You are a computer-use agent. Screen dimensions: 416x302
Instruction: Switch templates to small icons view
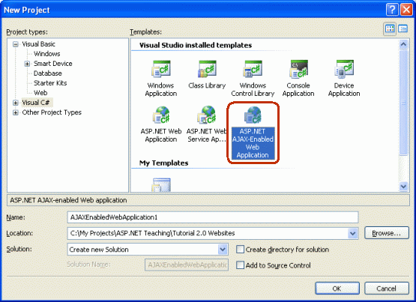coord(403,28)
